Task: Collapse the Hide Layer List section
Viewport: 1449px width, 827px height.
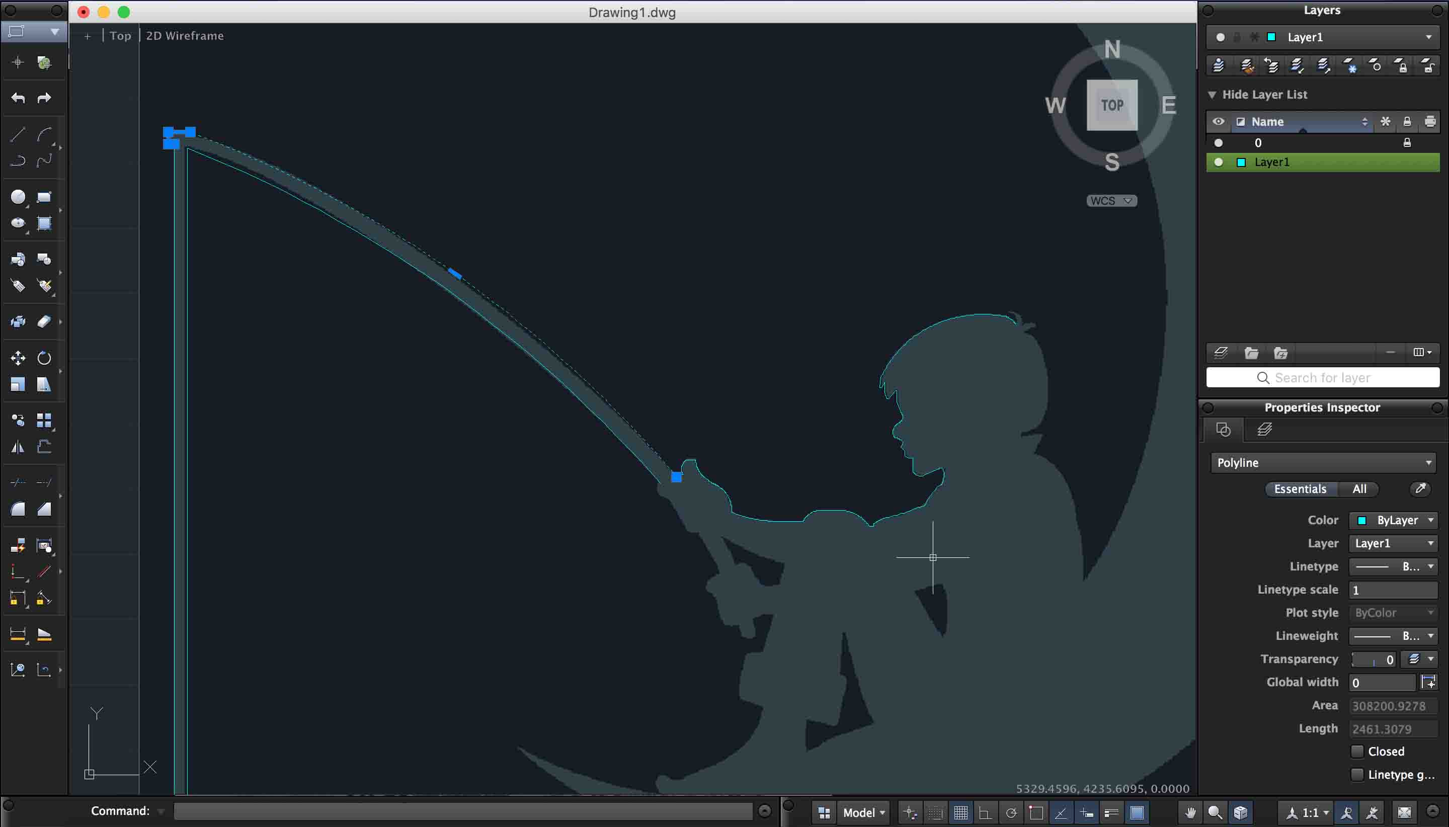Action: (x=1213, y=94)
